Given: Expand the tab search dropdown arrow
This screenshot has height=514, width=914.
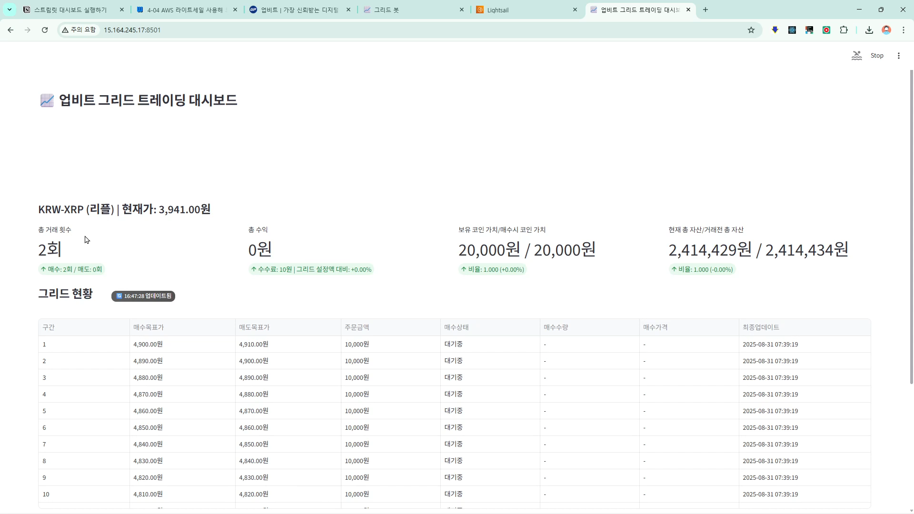Looking at the screenshot, I should (x=9, y=10).
